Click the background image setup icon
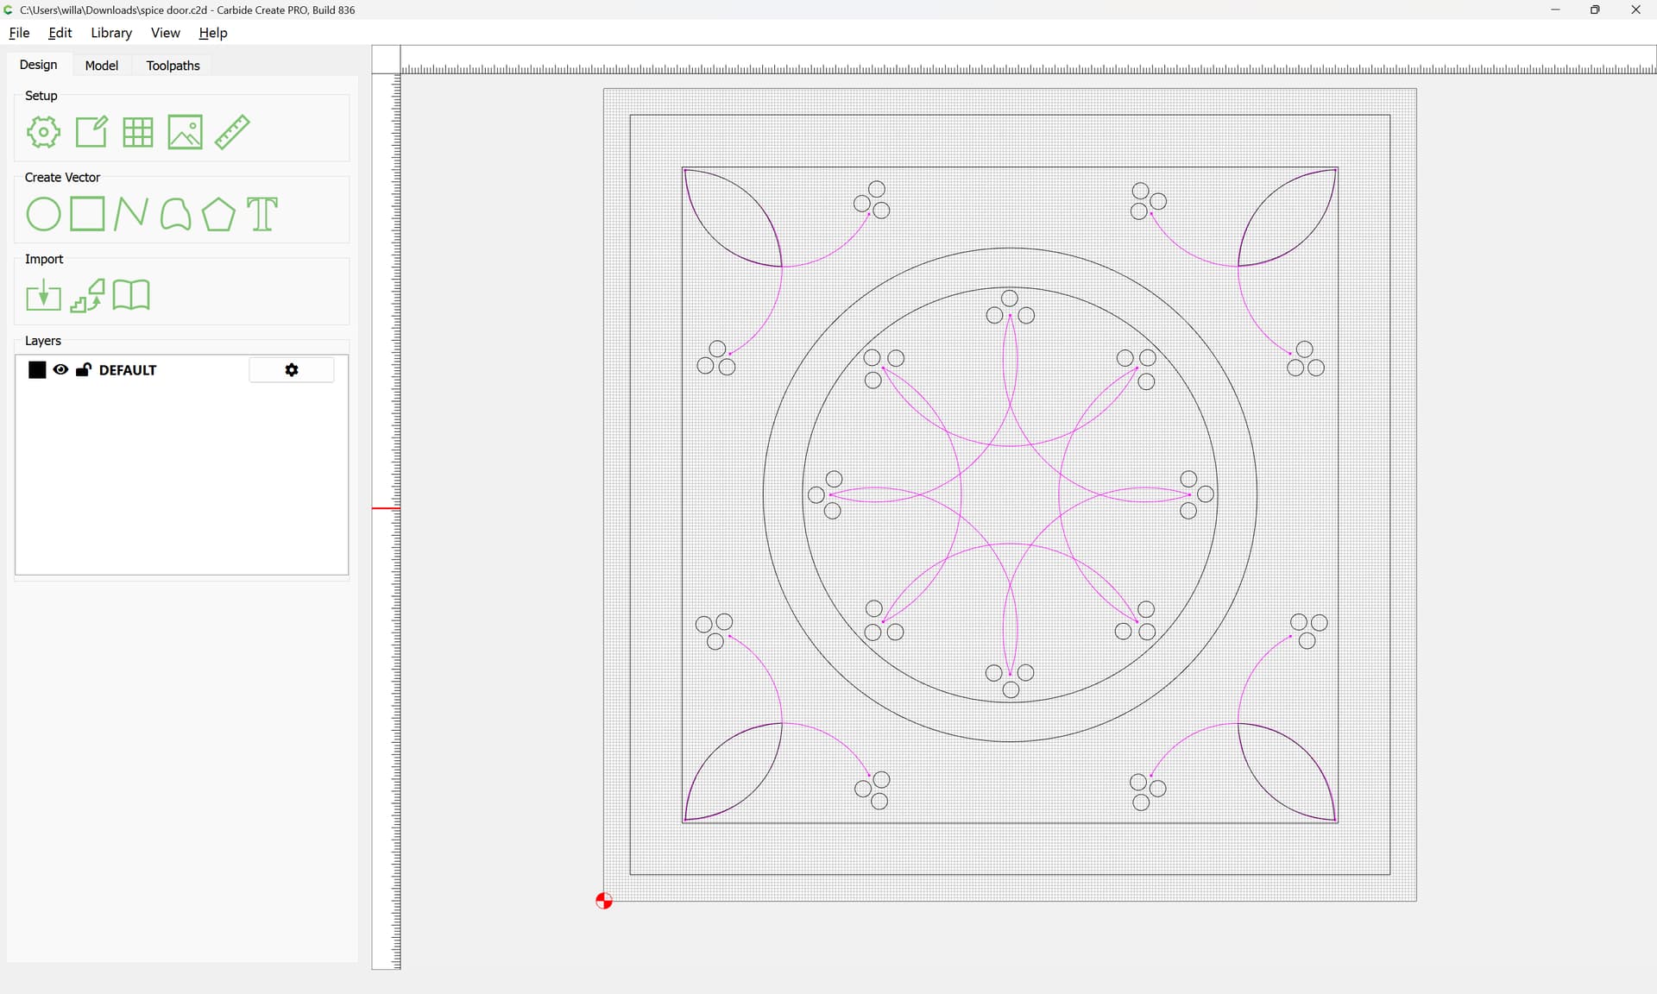This screenshot has height=994, width=1657. click(185, 132)
